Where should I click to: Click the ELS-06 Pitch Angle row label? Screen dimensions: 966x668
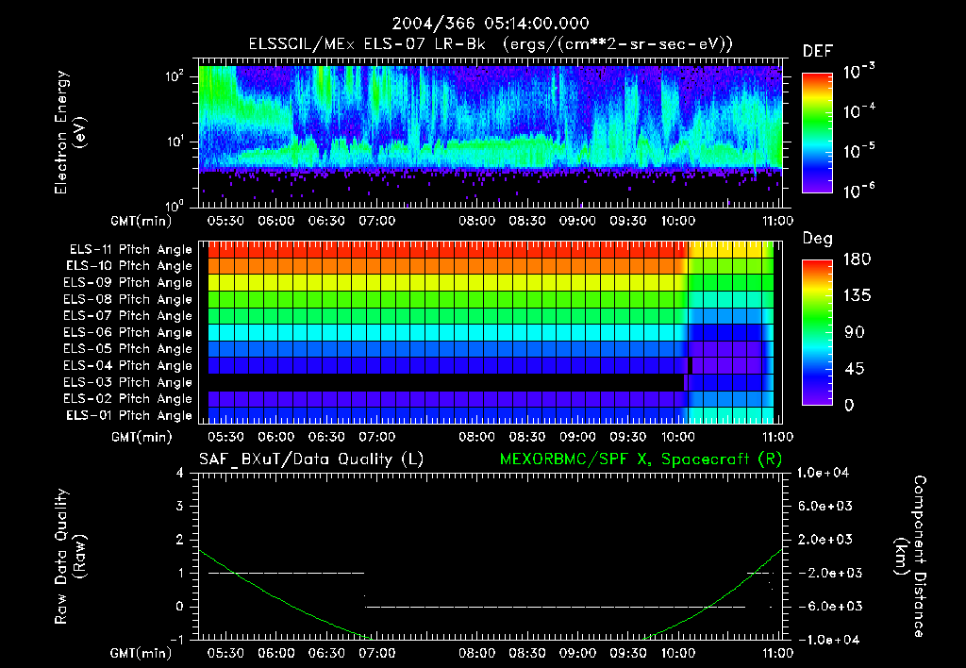[x=127, y=333]
